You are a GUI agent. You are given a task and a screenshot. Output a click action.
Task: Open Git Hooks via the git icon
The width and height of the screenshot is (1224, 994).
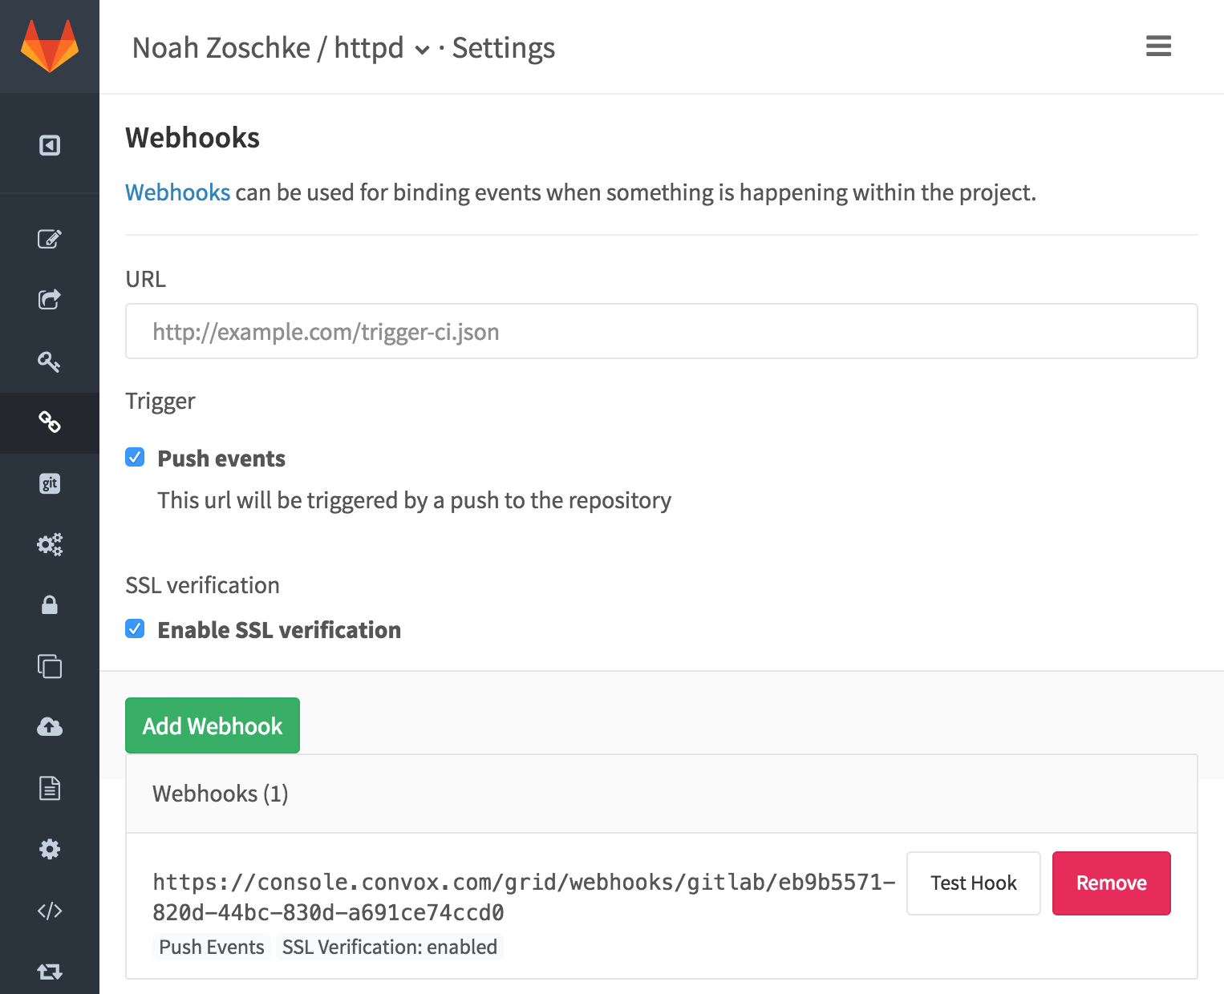[50, 483]
